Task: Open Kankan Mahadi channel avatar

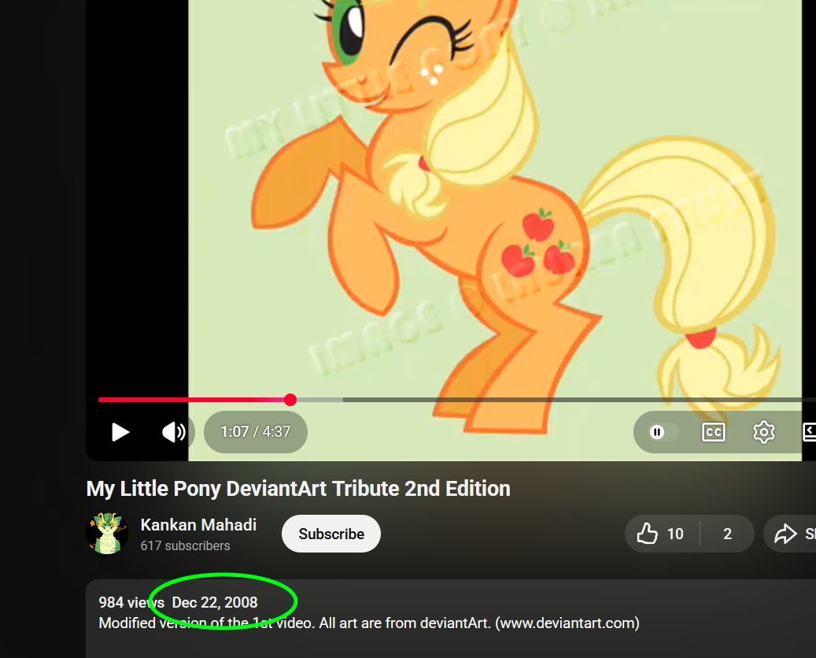Action: click(x=107, y=534)
